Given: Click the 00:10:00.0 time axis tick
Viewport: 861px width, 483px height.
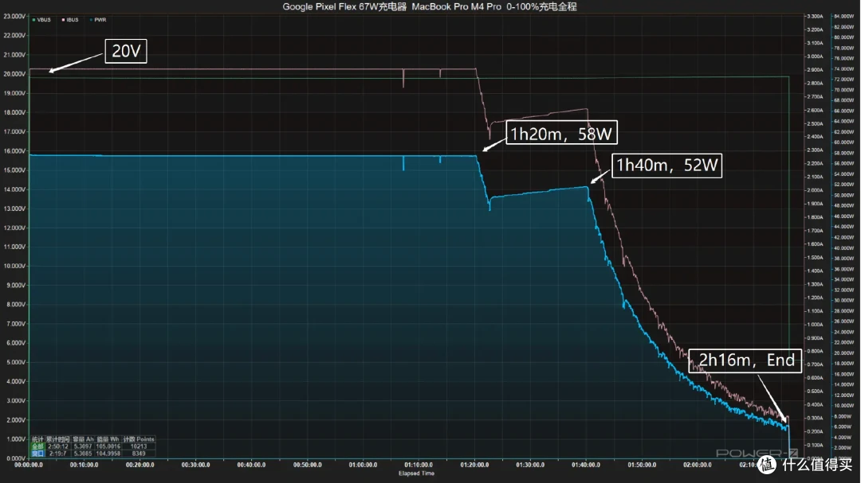Looking at the screenshot, I should [84, 465].
